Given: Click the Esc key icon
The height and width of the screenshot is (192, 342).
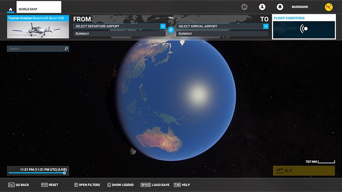Looking at the screenshot, I should click(x=11, y=185).
